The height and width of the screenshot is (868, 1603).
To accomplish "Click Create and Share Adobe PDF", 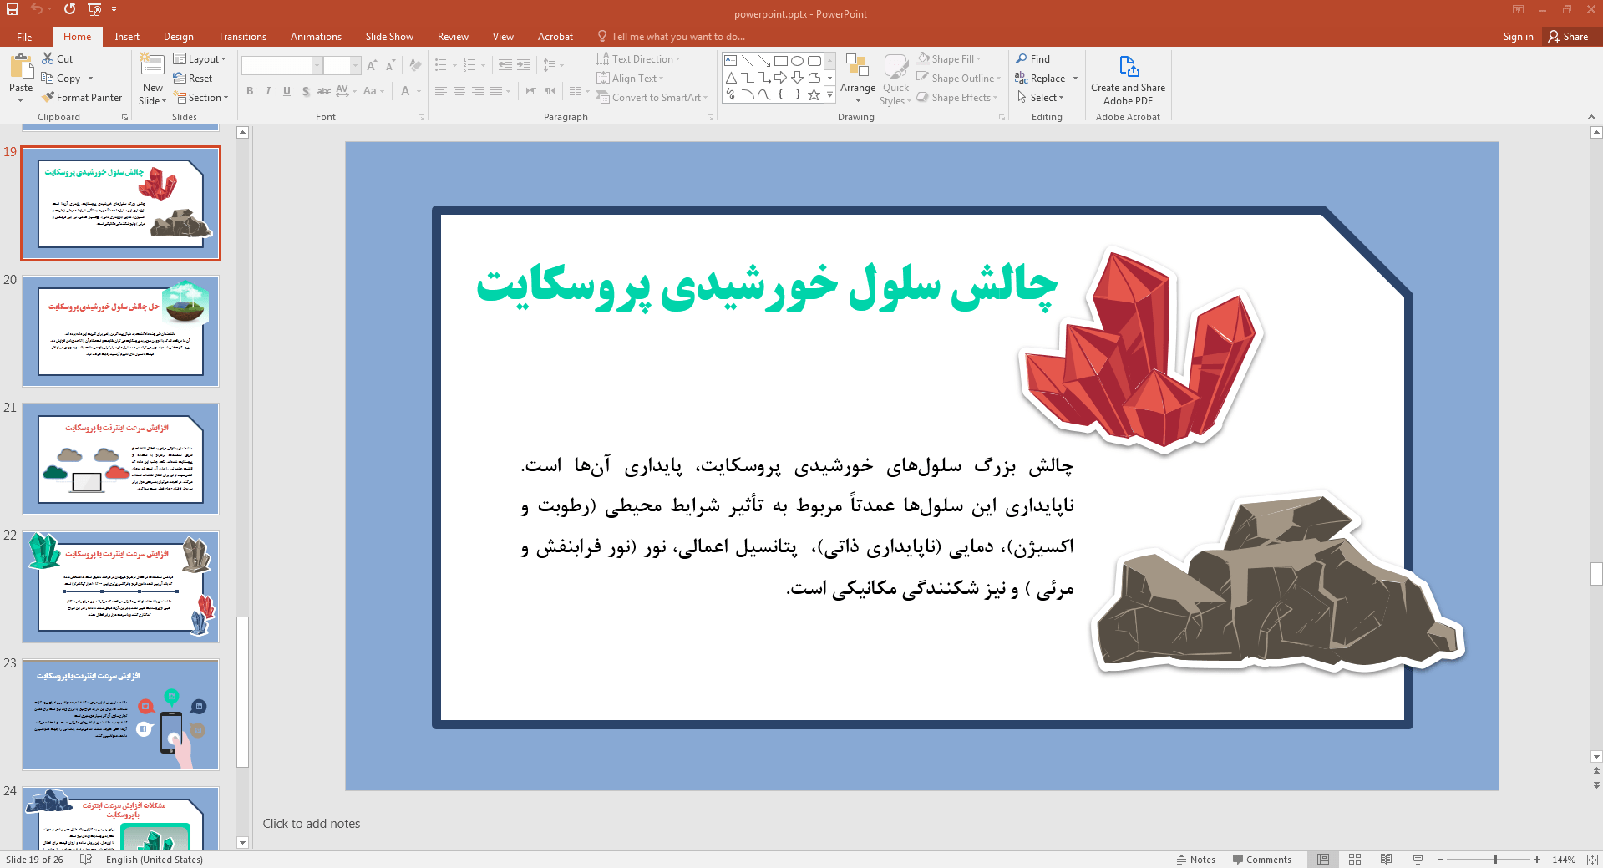I will (x=1128, y=79).
